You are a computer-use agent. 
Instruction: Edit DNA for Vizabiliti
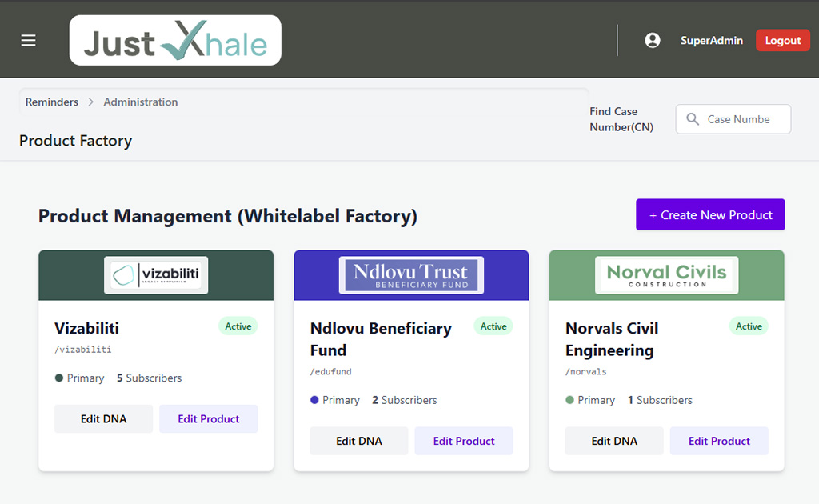(103, 419)
